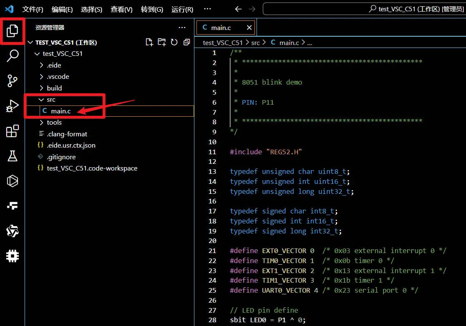Open the Source Control view

pos(13,81)
